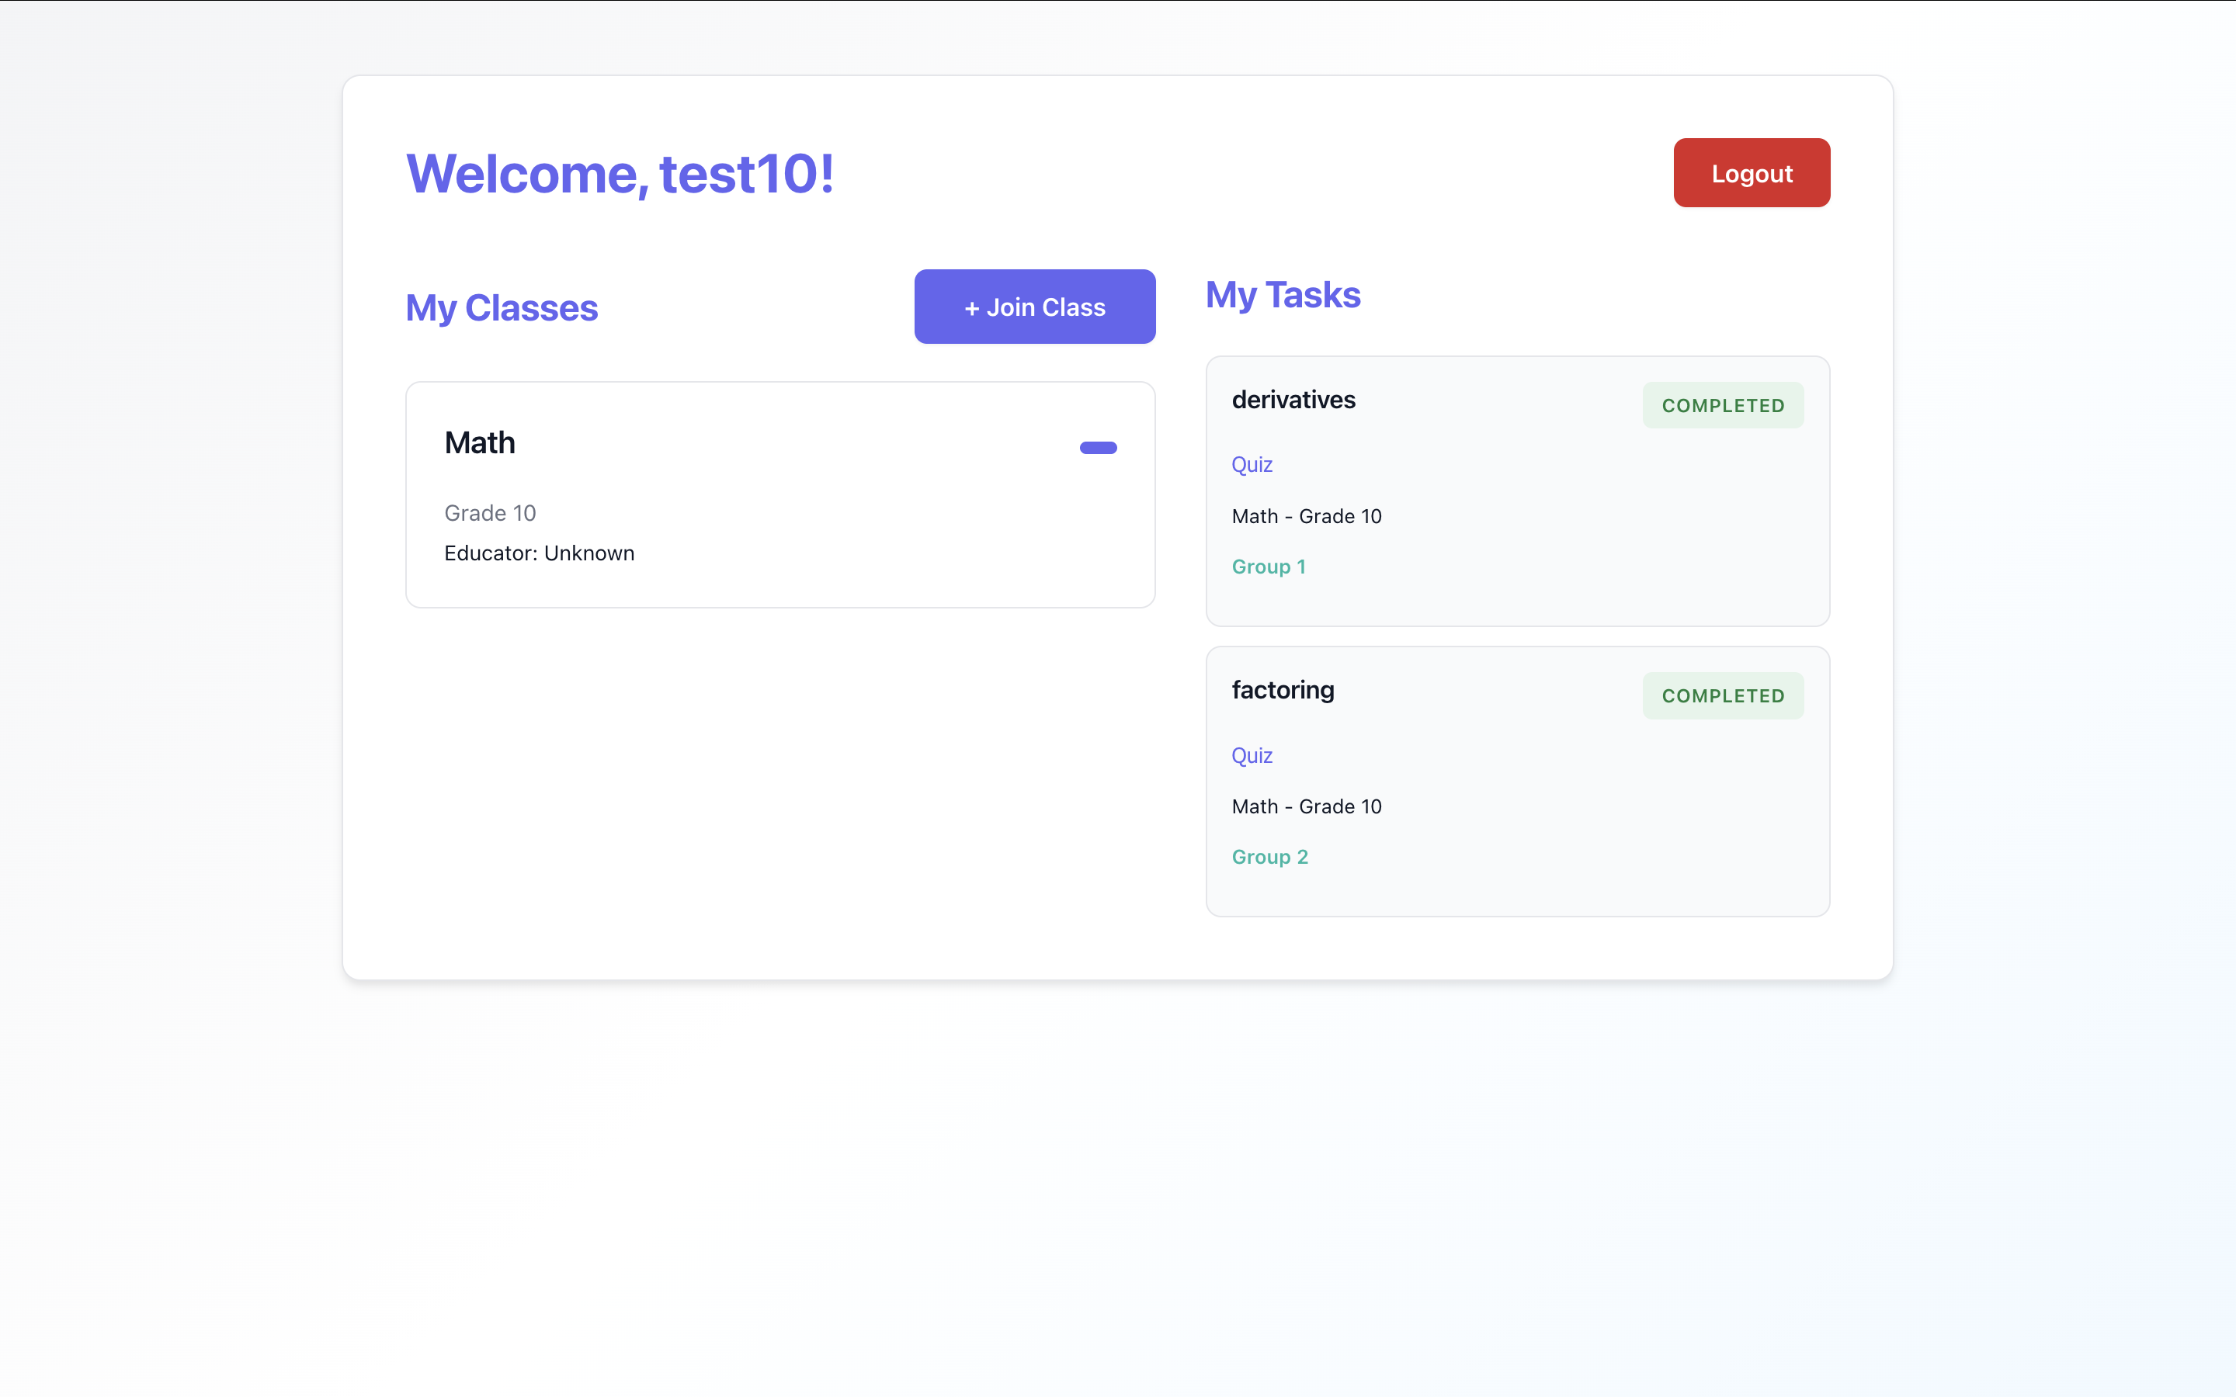Screen dimensions: 2236x1397
Task: Click the Quiz label under derivatives
Action: (1251, 465)
